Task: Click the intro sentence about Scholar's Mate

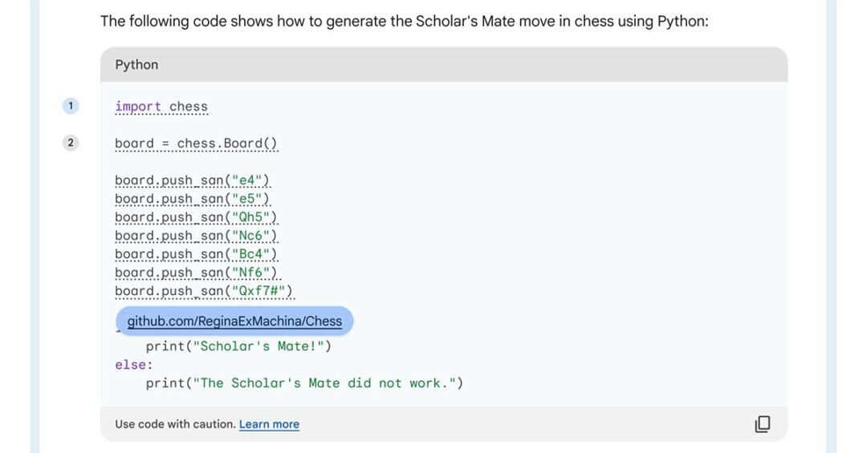Action: (x=404, y=22)
